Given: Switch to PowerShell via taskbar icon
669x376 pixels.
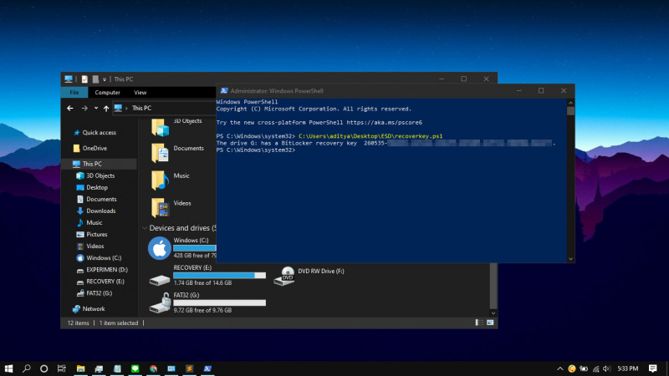Looking at the screenshot, I should pyautogui.click(x=207, y=368).
